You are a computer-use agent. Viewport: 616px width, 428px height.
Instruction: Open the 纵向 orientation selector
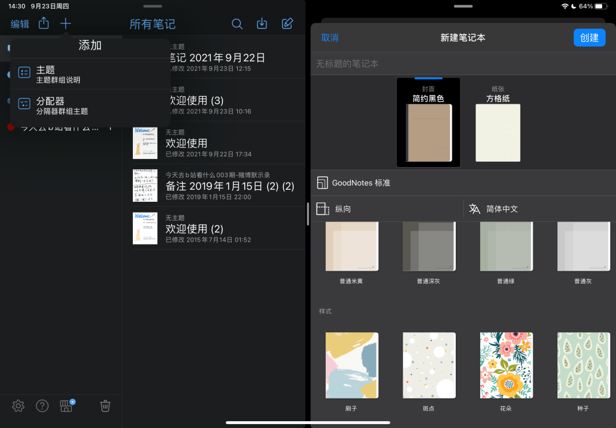[x=342, y=209]
